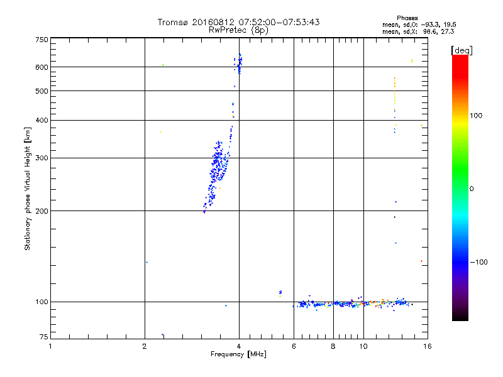Click the plot title 'Tromsø 20160812 07:52:00-07:53:43'

[238, 22]
